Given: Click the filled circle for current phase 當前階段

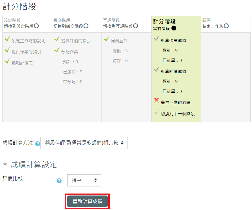Looking at the screenshot, I should click(174, 28).
